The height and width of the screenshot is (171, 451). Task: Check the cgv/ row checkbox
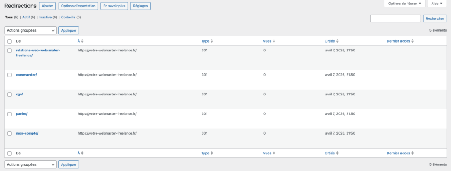[x=10, y=95]
